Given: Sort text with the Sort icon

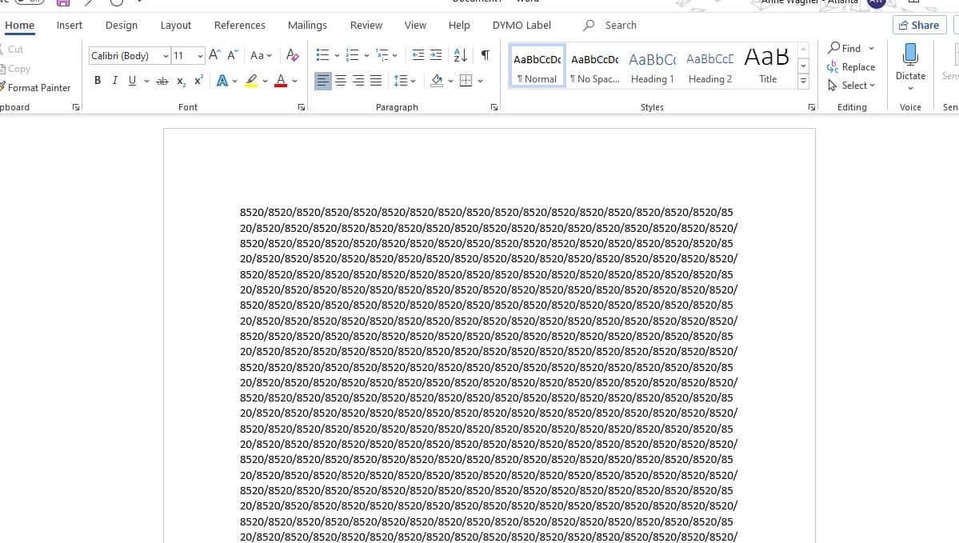Looking at the screenshot, I should point(461,55).
